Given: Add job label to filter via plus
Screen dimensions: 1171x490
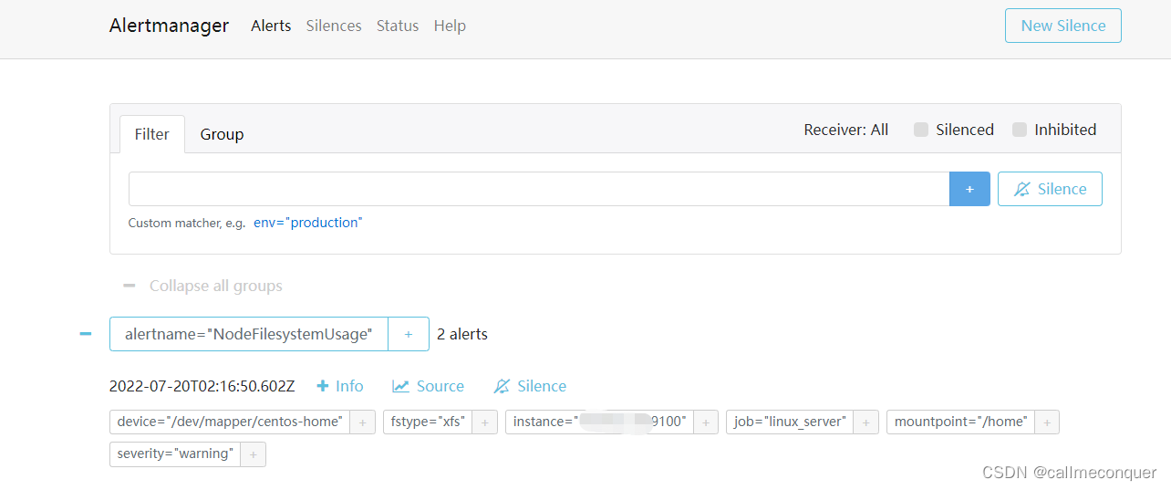Looking at the screenshot, I should pyautogui.click(x=866, y=422).
